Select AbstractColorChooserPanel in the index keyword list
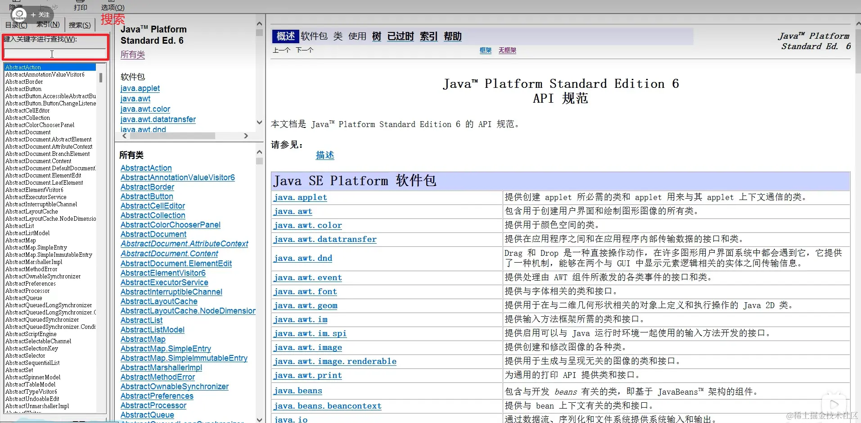This screenshot has height=423, width=861. 40,125
